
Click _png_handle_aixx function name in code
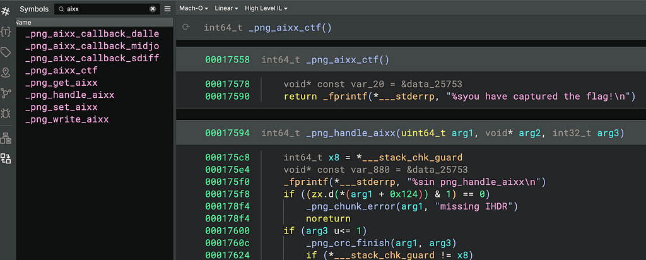(x=351, y=133)
